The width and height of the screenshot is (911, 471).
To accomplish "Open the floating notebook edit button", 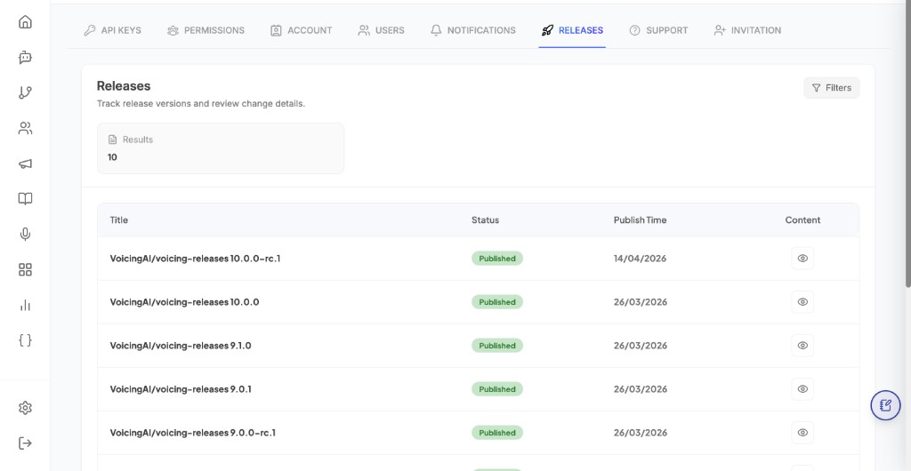I will tap(885, 405).
